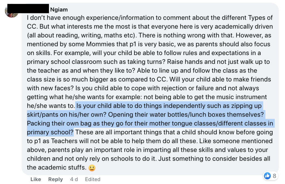
Task: Open the "4 d" timestamp link
Action: 74,179
